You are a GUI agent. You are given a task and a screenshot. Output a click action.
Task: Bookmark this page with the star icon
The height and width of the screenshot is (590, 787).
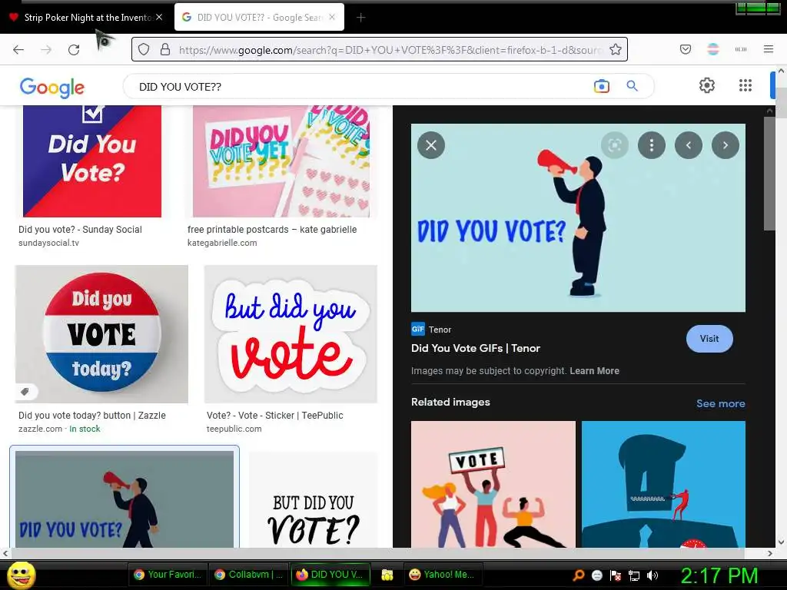616,50
